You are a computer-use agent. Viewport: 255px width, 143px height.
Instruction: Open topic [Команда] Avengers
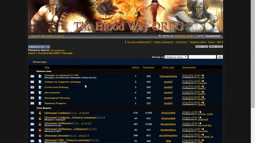click(57, 135)
